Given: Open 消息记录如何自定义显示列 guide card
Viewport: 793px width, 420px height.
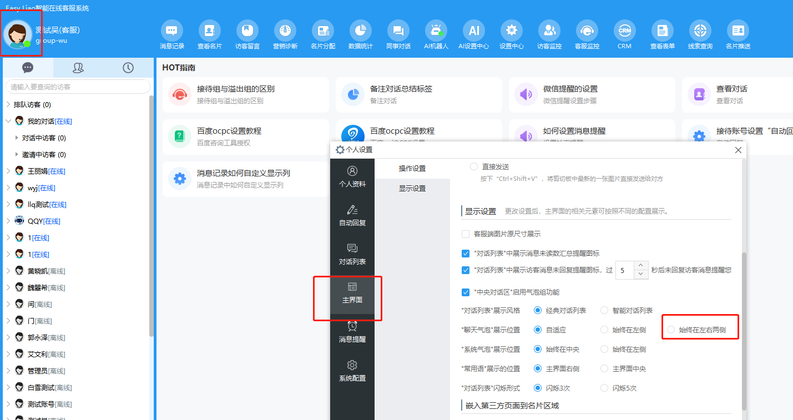Looking at the screenshot, I should point(246,179).
